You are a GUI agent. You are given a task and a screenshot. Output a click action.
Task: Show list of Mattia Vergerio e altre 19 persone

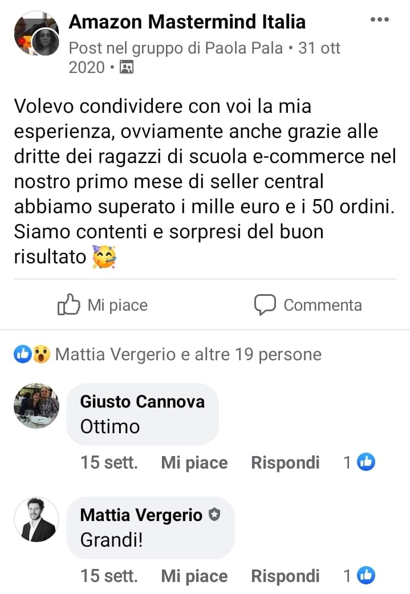point(188,355)
